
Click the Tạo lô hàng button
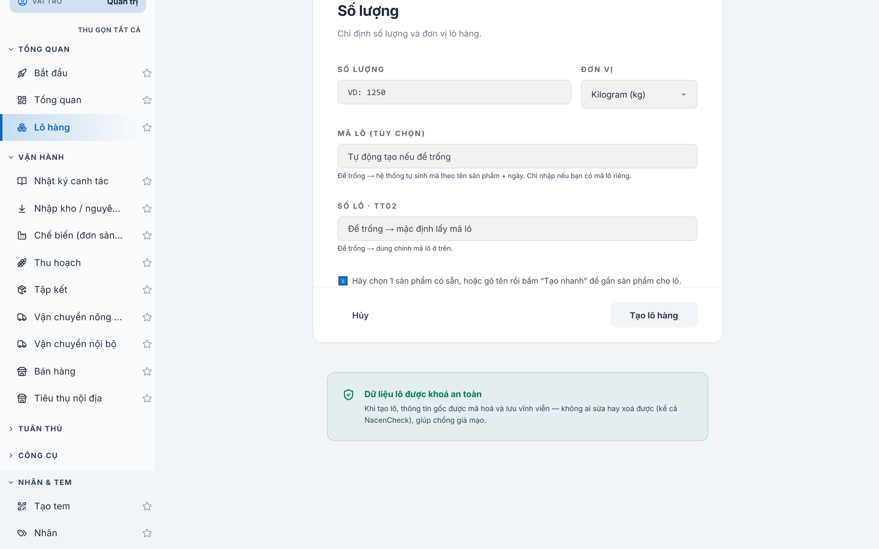[654, 315]
